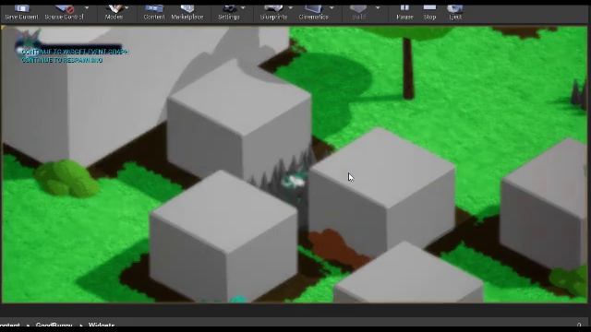Screen dimensions: 591x332
Task: Expand the Cinematics dropdown arrow
Action: pos(332,8)
